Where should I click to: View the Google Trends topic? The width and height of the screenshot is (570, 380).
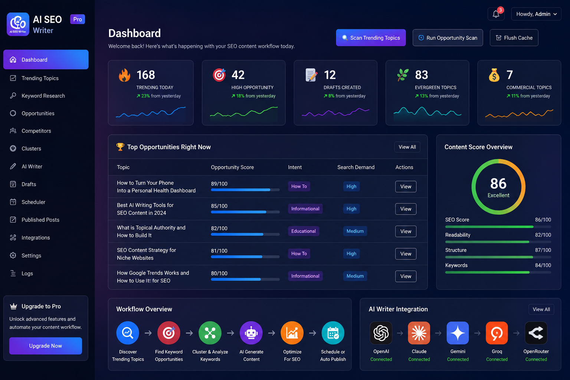tap(406, 276)
